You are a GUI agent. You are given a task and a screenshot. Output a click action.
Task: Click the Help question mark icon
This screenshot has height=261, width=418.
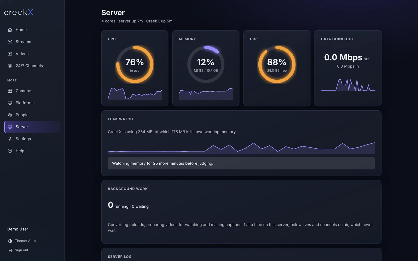pos(10,151)
